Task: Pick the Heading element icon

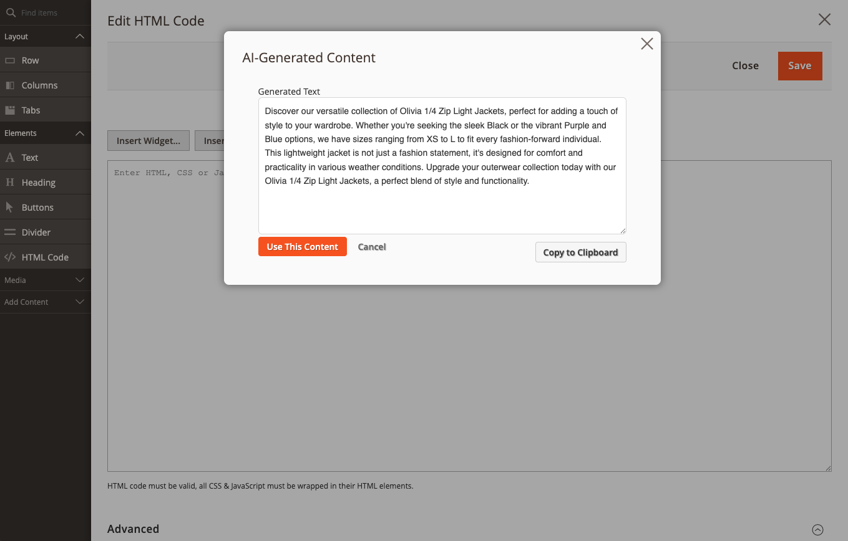Action: 10,183
